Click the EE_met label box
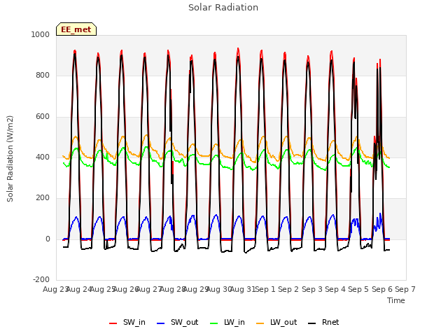Image resolution: width=448 pixels, height=336 pixels. click(x=76, y=29)
